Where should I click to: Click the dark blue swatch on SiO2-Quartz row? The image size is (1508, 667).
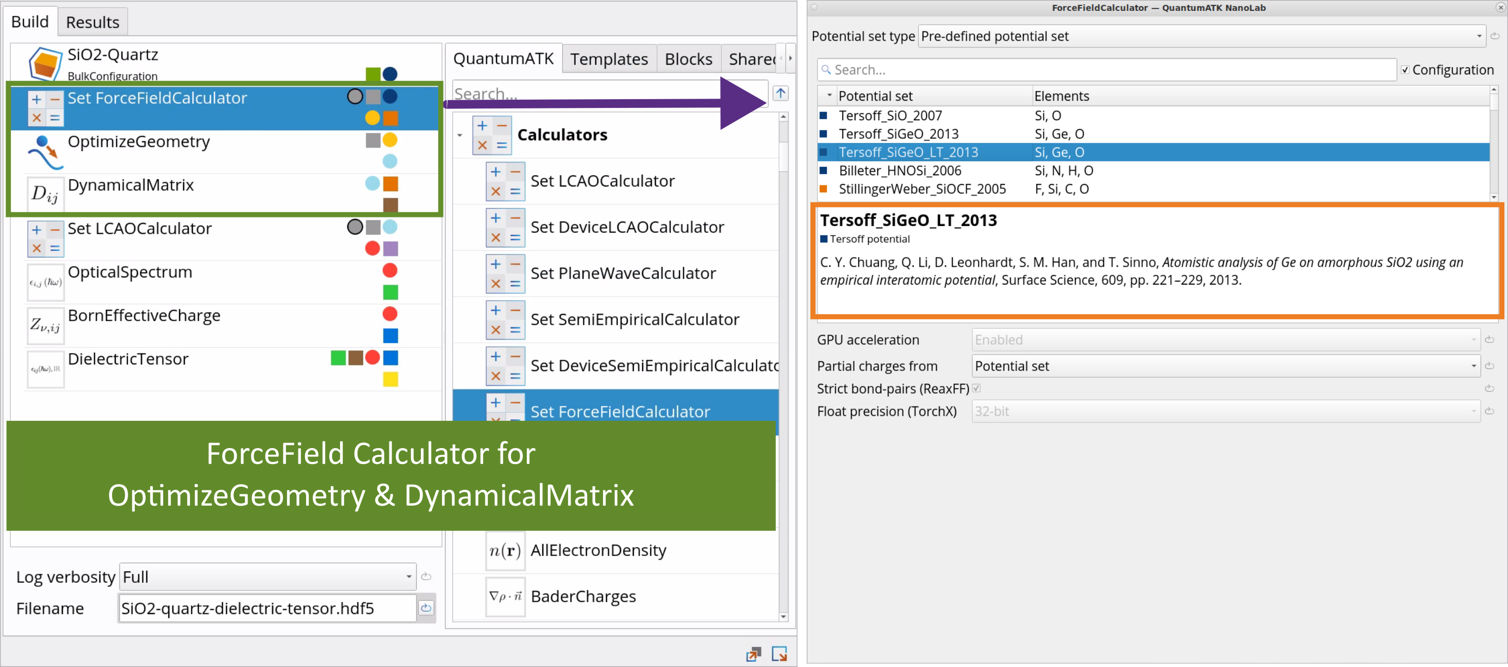390,74
